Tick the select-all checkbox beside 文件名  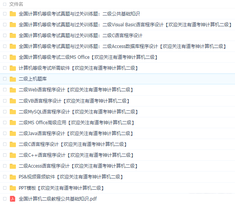pyautogui.click(x=5, y=4)
